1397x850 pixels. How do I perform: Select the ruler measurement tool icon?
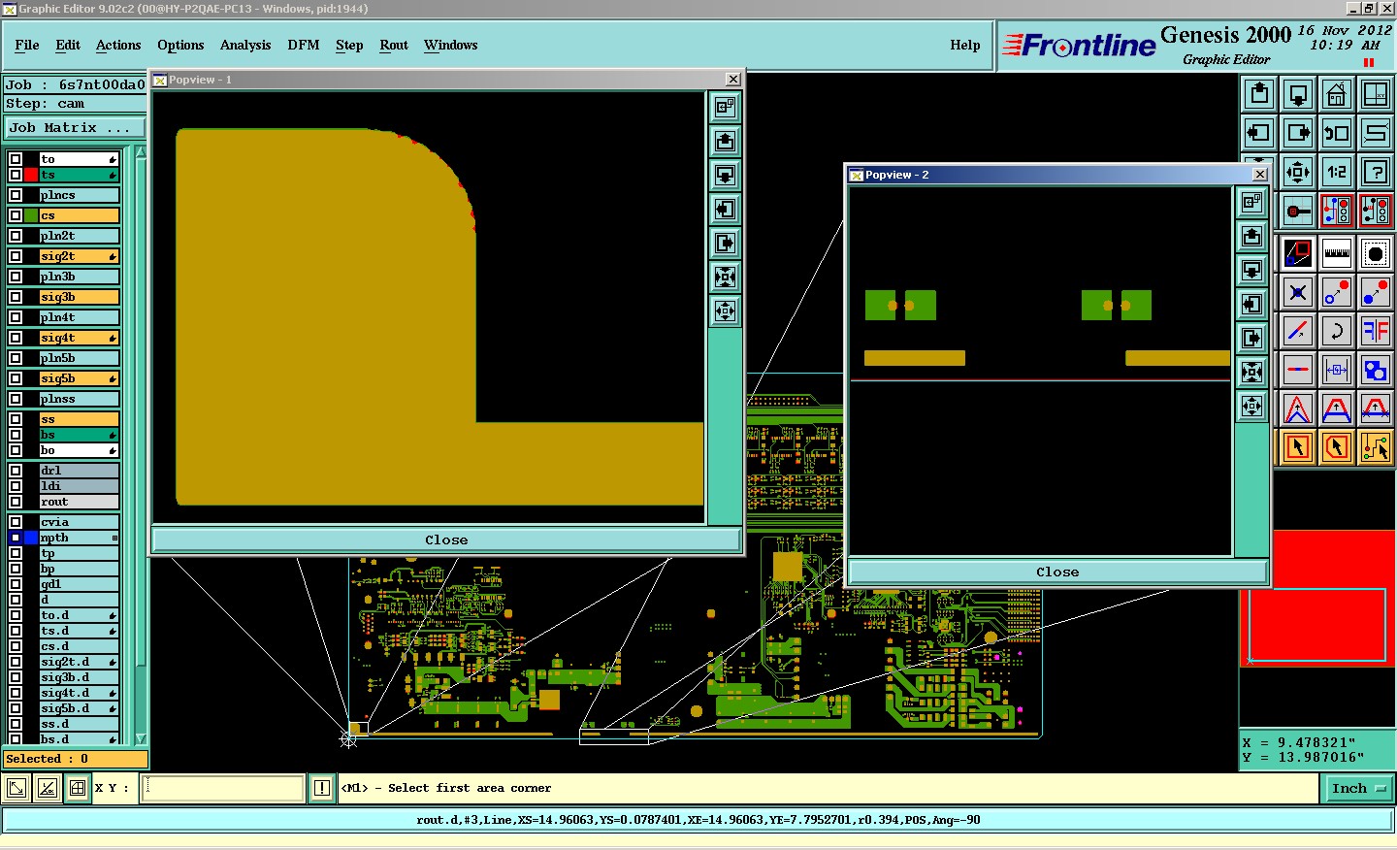pyautogui.click(x=1337, y=253)
